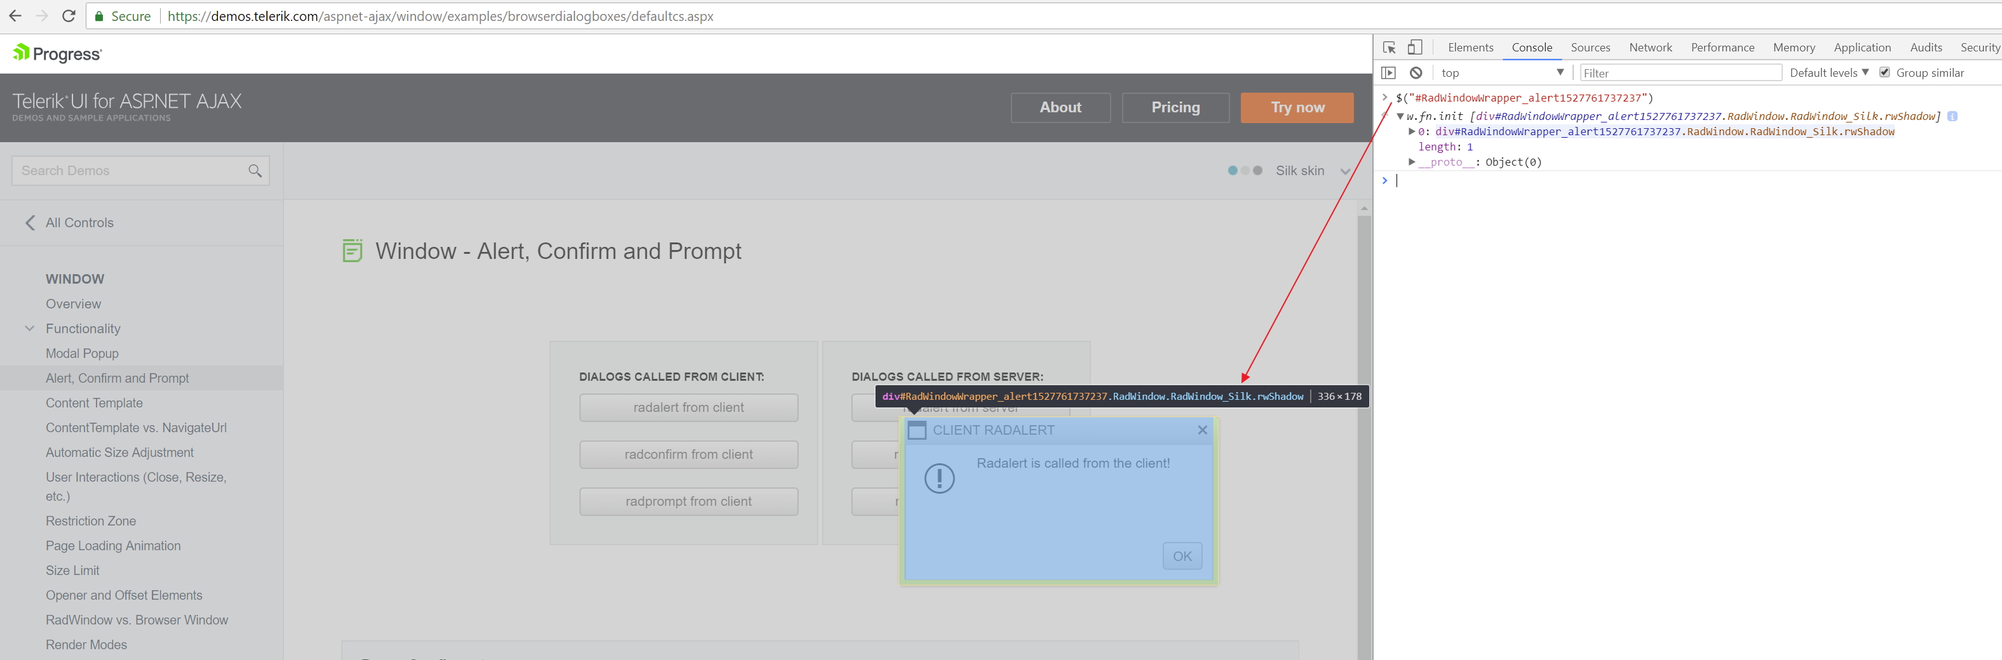Click the browser forward arrow
This screenshot has height=660, width=2002.
point(42,15)
